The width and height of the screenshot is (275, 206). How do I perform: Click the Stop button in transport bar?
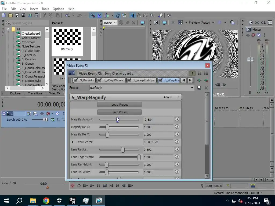click(x=105, y=186)
